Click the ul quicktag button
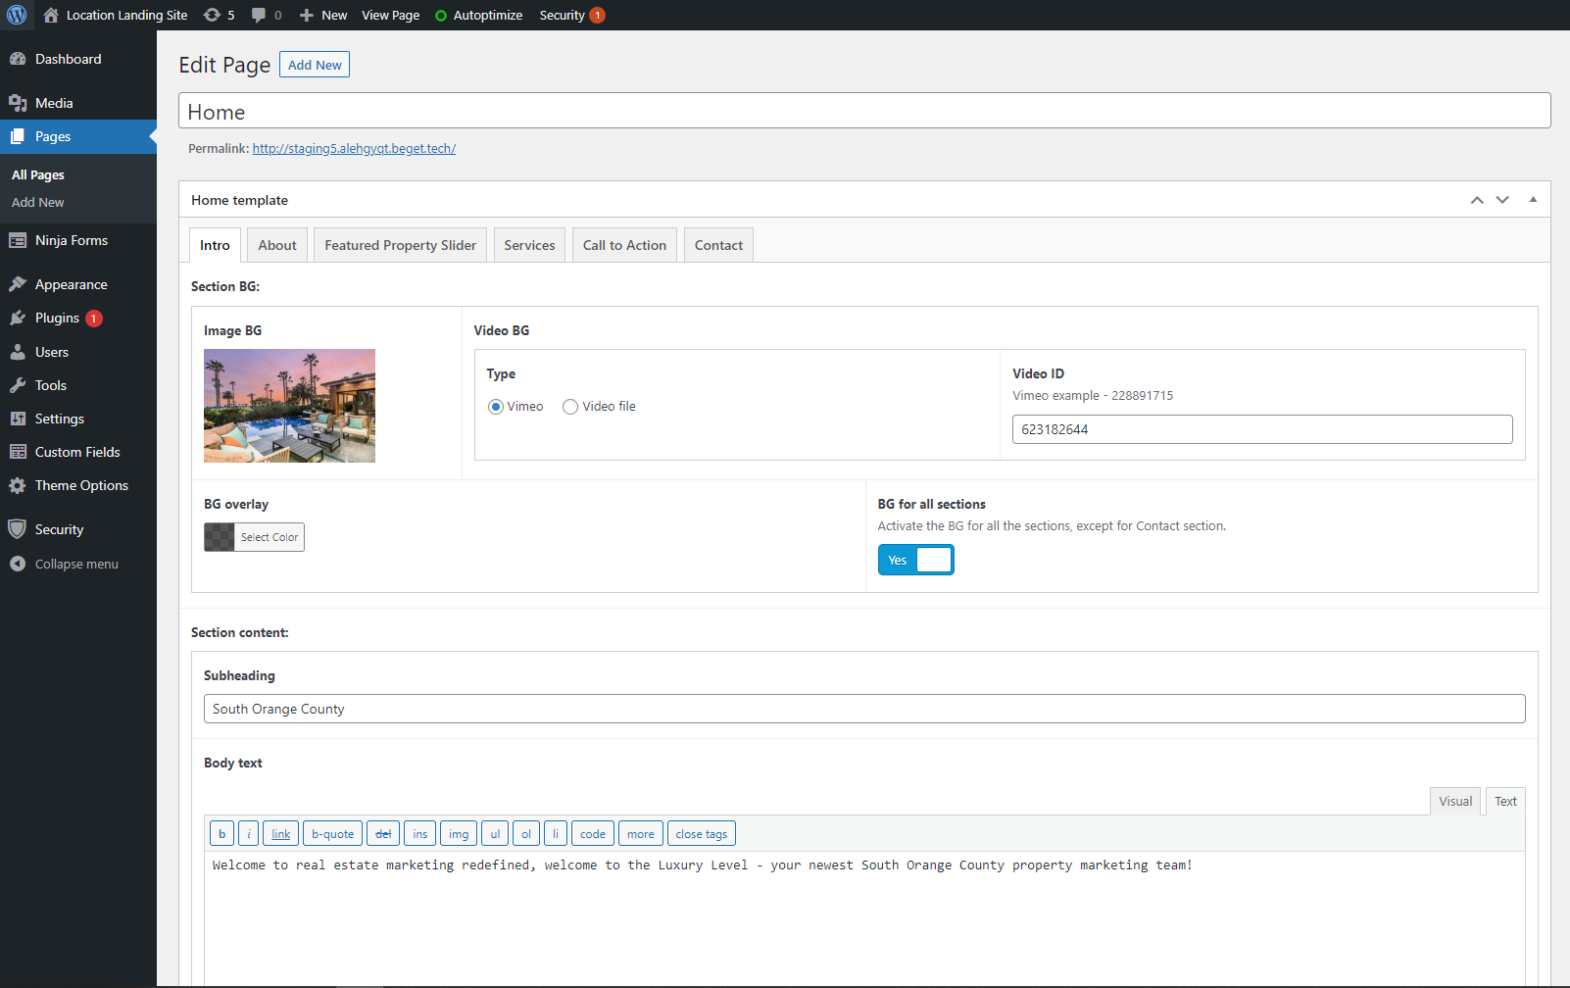The image size is (1570, 988). pos(495,834)
